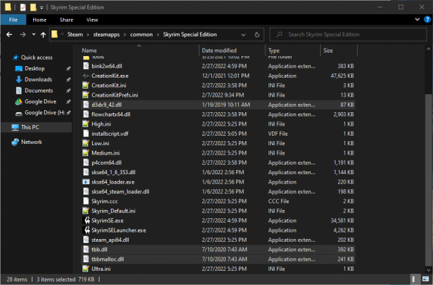This screenshot has width=433, height=285.
Task: Select SkyrimSELauncher.exe in the file list
Action: click(118, 230)
